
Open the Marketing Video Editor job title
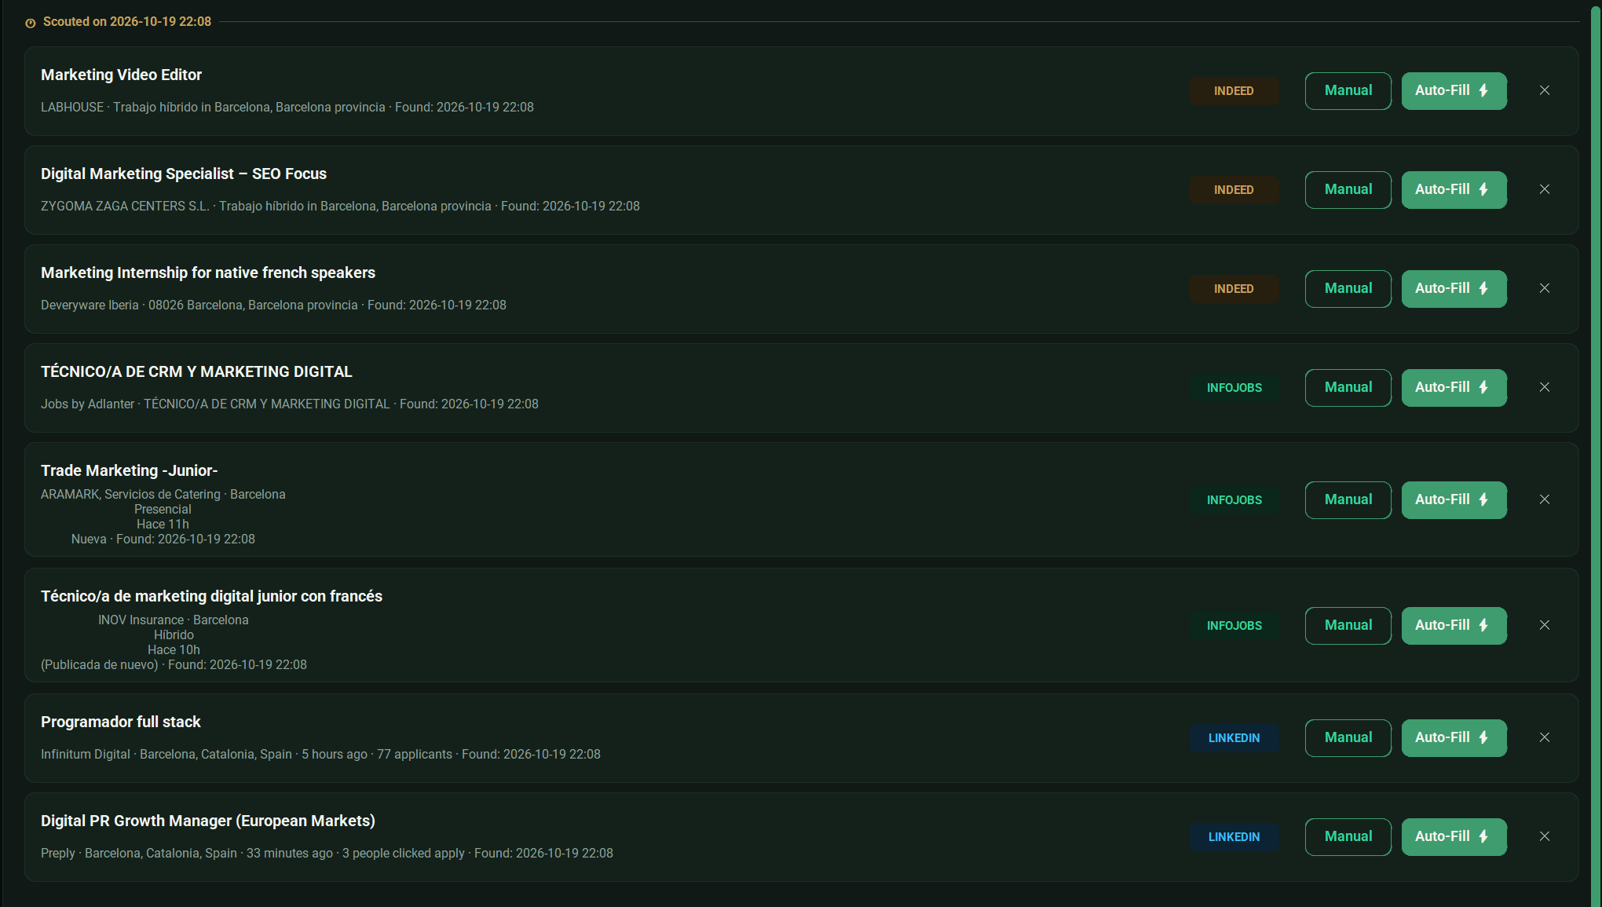(121, 75)
